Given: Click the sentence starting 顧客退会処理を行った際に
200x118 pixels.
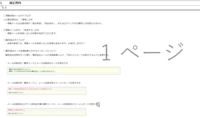Looking at the screenshot, I should click(x=57, y=55).
